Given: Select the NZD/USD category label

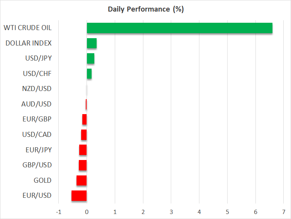Looking at the screenshot, I should click(37, 89).
